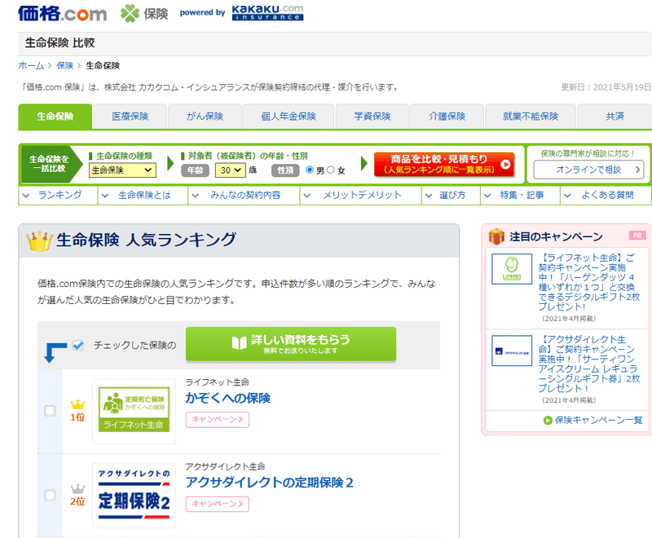The image size is (652, 538).
Task: Click the Kakaku.com insurance logo
Action: pos(267,13)
